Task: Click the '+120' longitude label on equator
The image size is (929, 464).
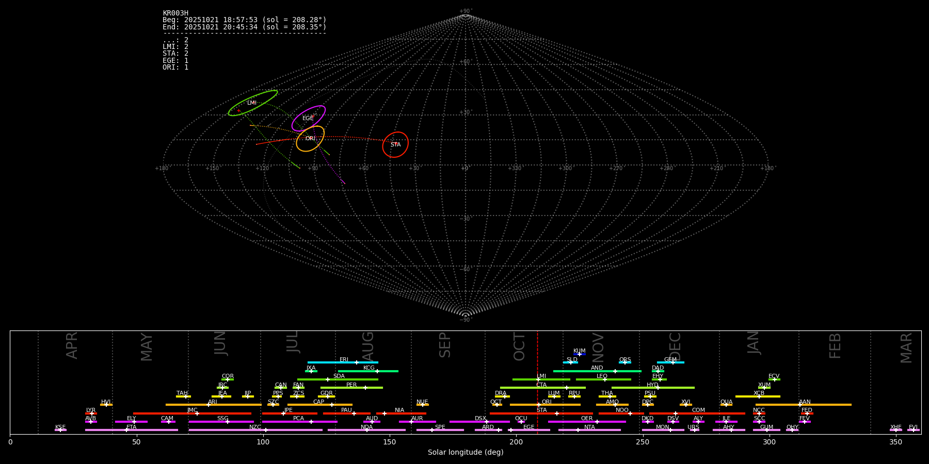Action: 262,169
